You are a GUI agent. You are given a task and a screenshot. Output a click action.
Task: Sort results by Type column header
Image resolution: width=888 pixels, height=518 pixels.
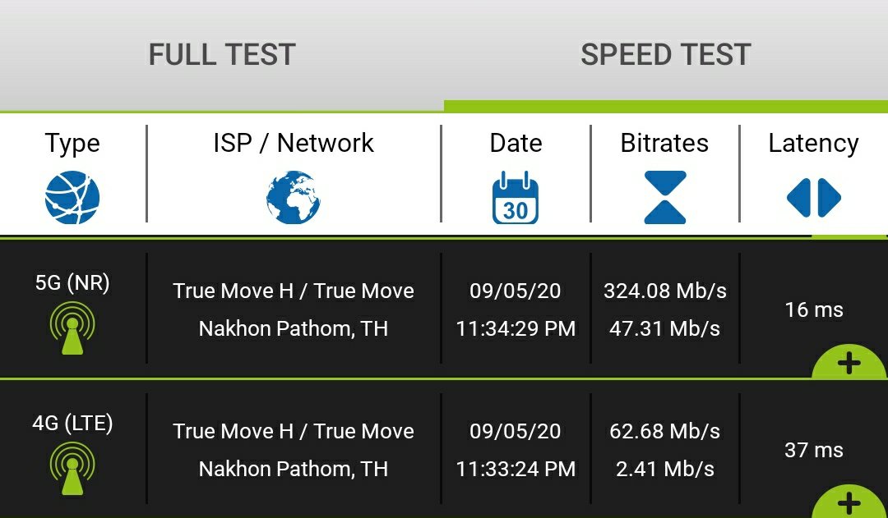pos(72,144)
